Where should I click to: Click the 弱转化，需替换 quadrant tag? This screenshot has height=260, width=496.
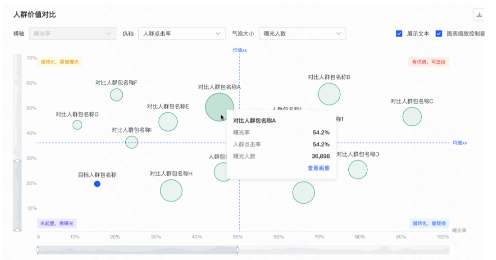429,223
